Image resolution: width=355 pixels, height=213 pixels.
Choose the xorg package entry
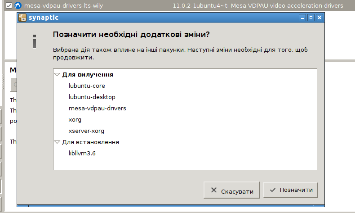[75, 119]
